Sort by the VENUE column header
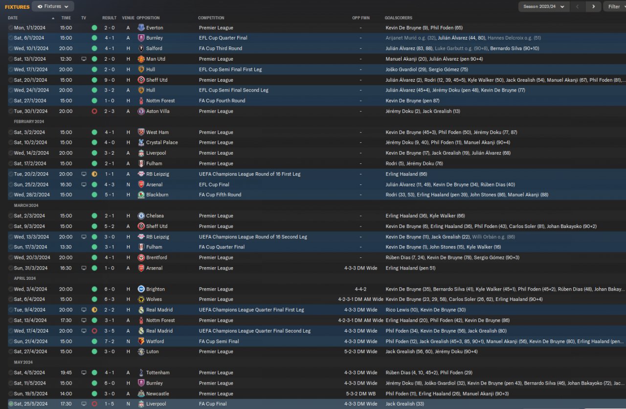 (128, 18)
